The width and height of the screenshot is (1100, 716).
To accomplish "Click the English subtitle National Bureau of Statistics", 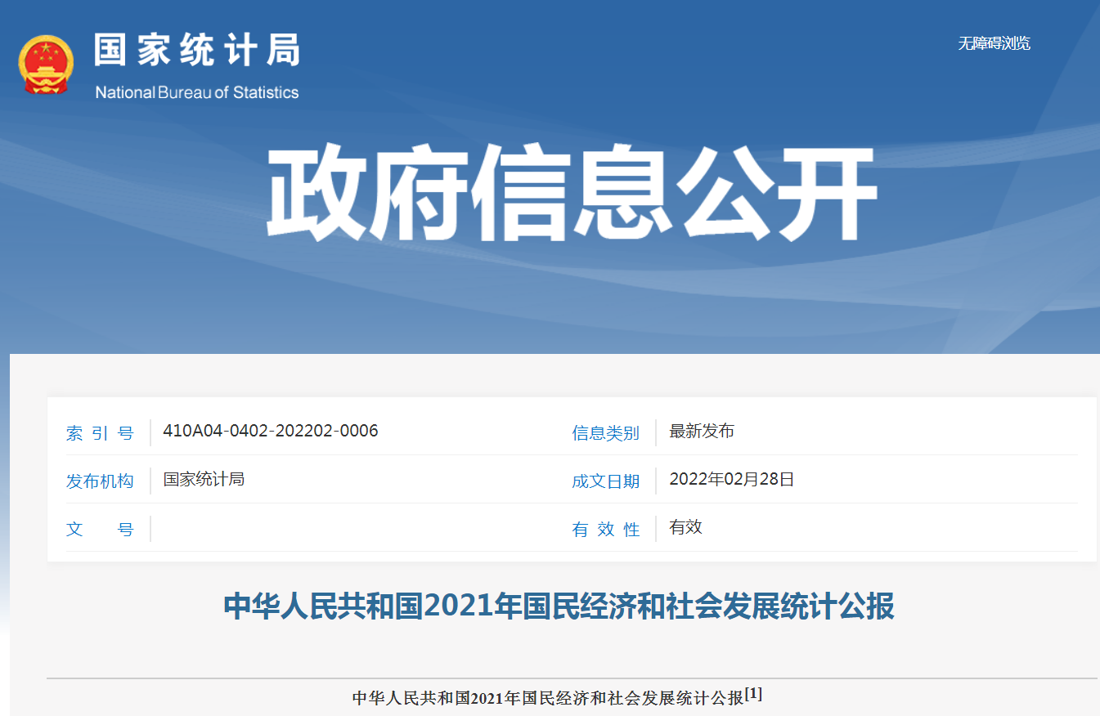I will point(196,92).
